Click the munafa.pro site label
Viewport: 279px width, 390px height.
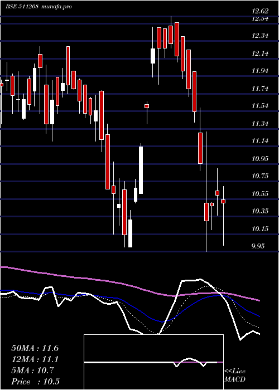[57, 7]
